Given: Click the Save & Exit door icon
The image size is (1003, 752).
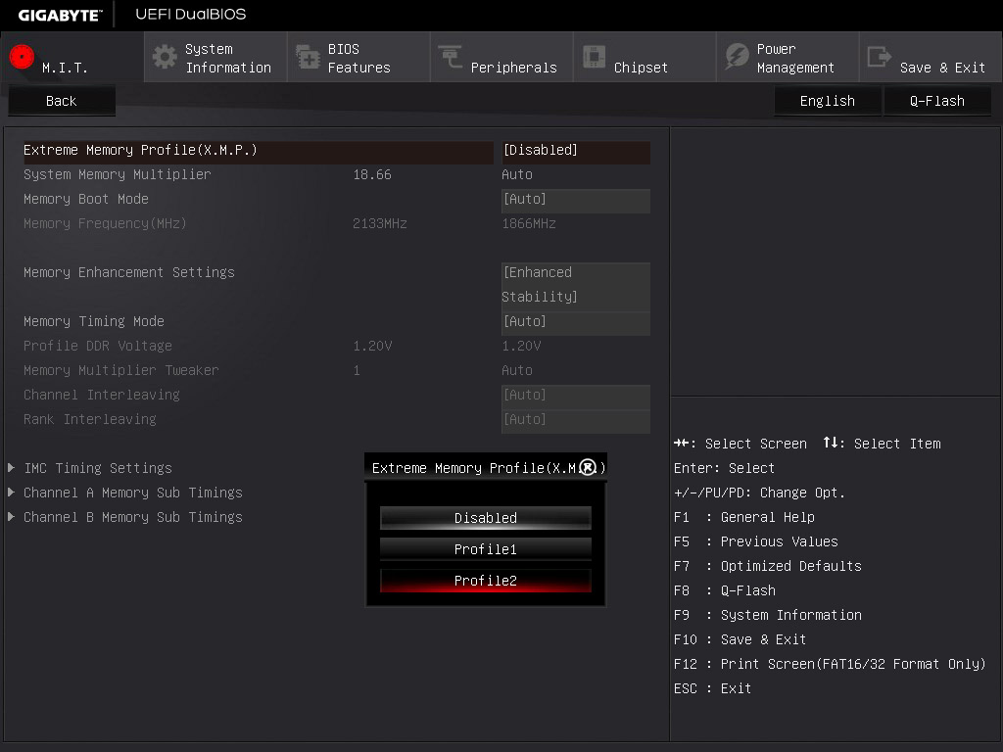Looking at the screenshot, I should tap(879, 57).
